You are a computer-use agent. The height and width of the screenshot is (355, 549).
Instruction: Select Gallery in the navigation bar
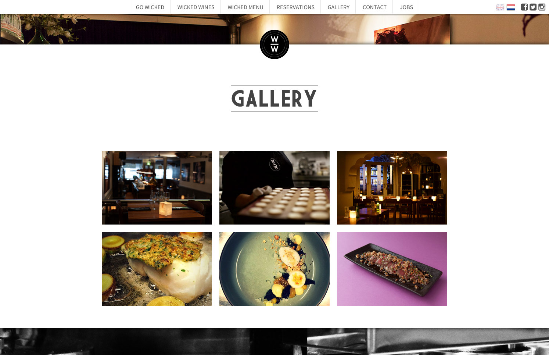338,7
